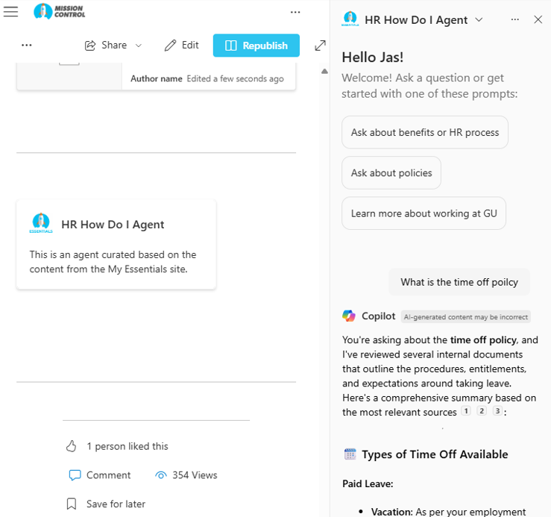
Task: Select Learn more about working at GU
Action: [424, 213]
